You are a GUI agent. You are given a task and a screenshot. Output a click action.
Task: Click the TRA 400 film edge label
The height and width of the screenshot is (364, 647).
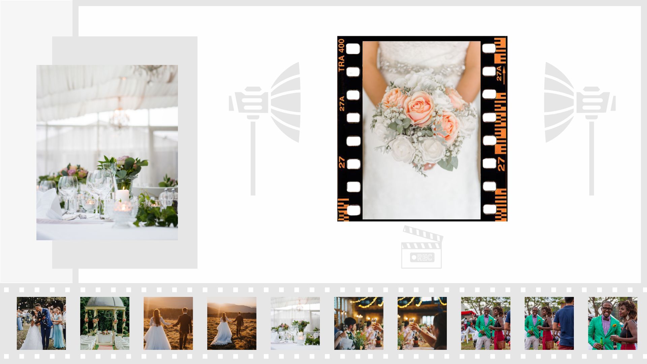[x=341, y=55]
